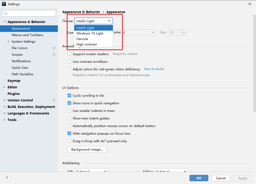Open the help question mark button

click(7, 178)
